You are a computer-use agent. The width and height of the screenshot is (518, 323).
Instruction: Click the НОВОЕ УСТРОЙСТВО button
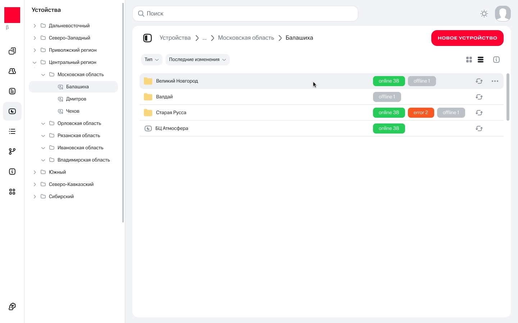[467, 38]
